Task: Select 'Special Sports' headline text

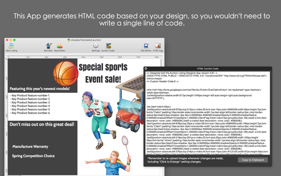Action: (x=103, y=67)
